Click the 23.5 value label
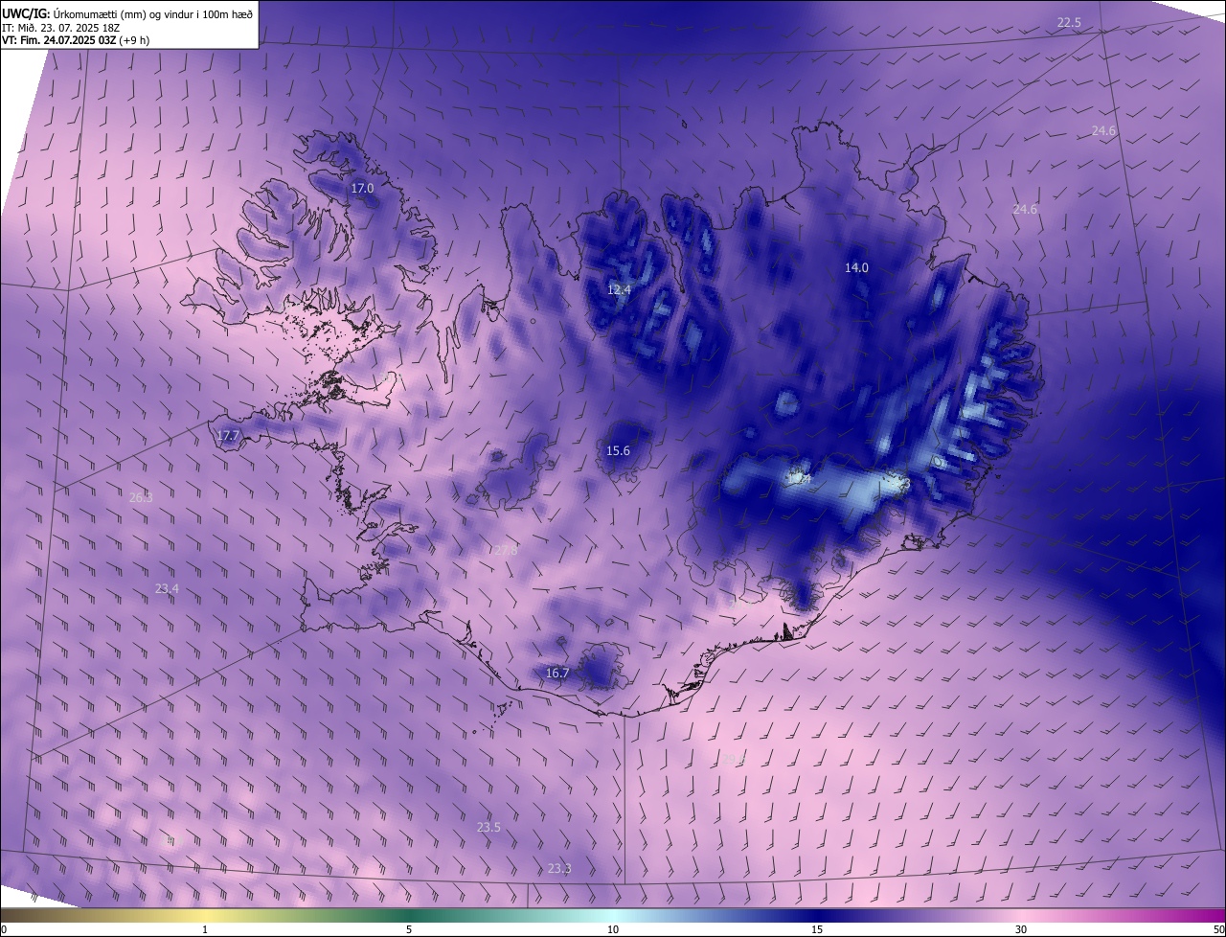 pos(488,827)
